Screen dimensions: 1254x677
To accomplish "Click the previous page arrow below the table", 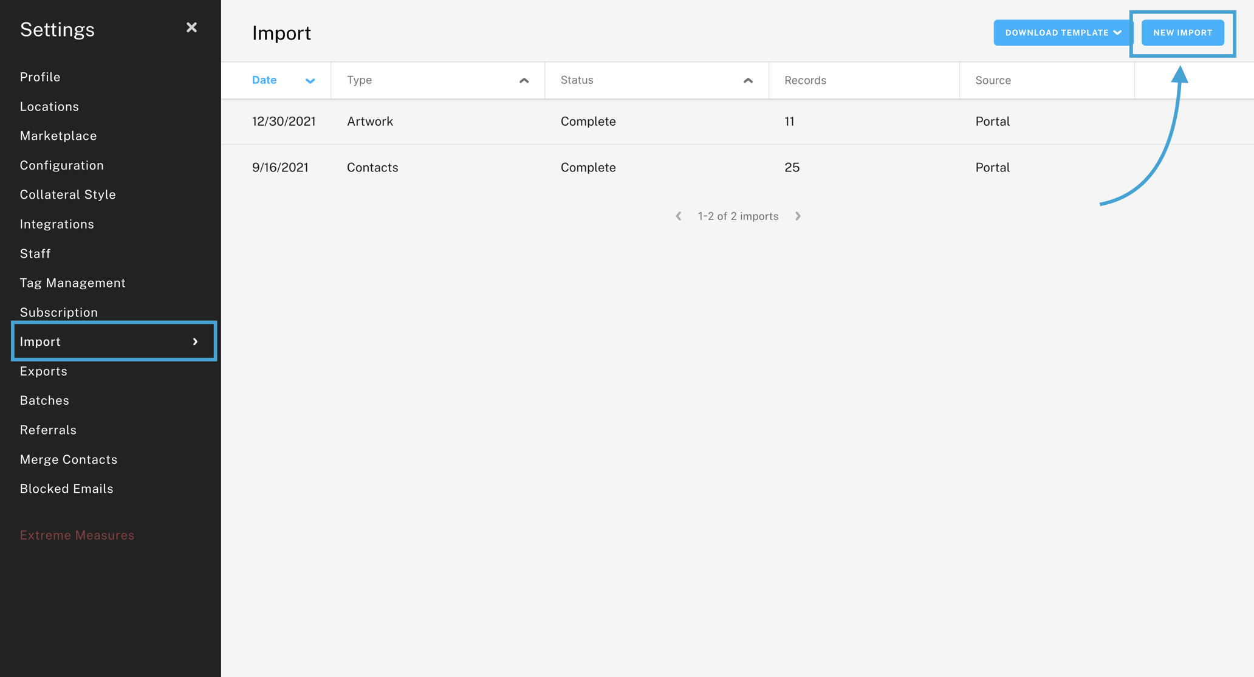I will 678,216.
